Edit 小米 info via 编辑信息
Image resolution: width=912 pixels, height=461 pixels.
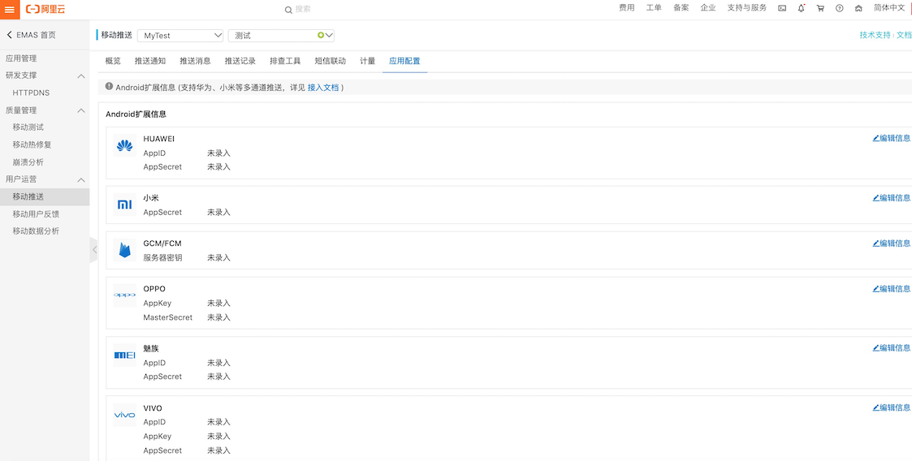[x=892, y=198]
